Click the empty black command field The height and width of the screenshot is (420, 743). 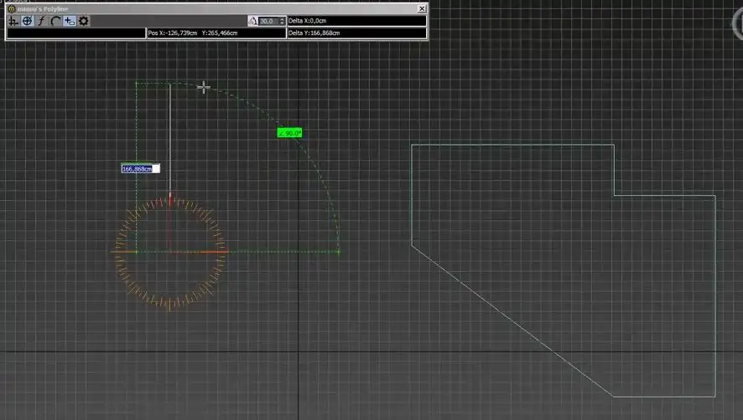click(x=76, y=33)
